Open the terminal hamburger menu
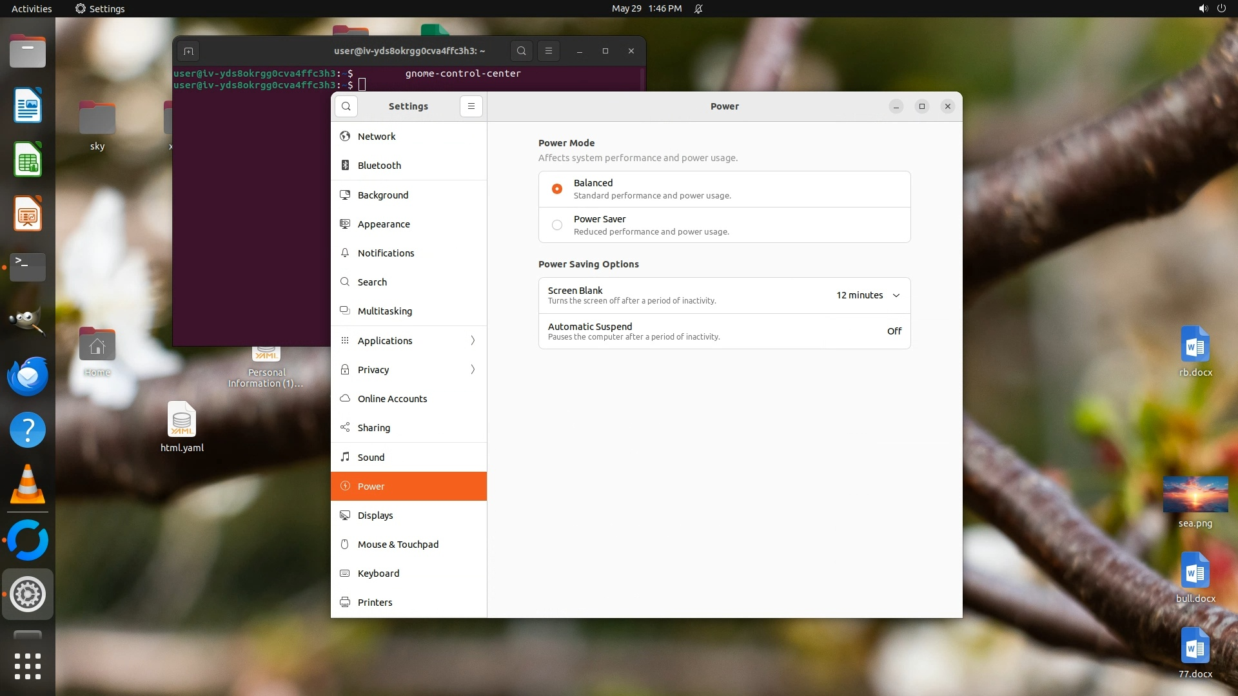This screenshot has width=1238, height=696. pos(549,51)
